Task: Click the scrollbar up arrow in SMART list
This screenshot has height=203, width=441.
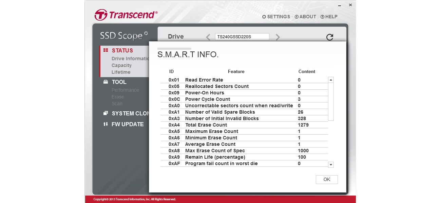Action: [331, 79]
